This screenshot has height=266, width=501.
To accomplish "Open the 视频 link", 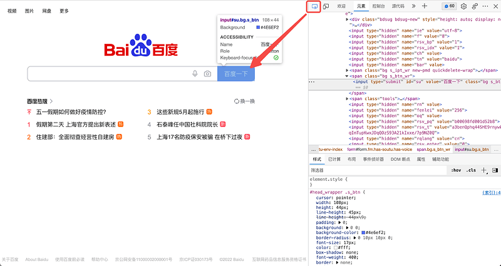I will (12, 11).
